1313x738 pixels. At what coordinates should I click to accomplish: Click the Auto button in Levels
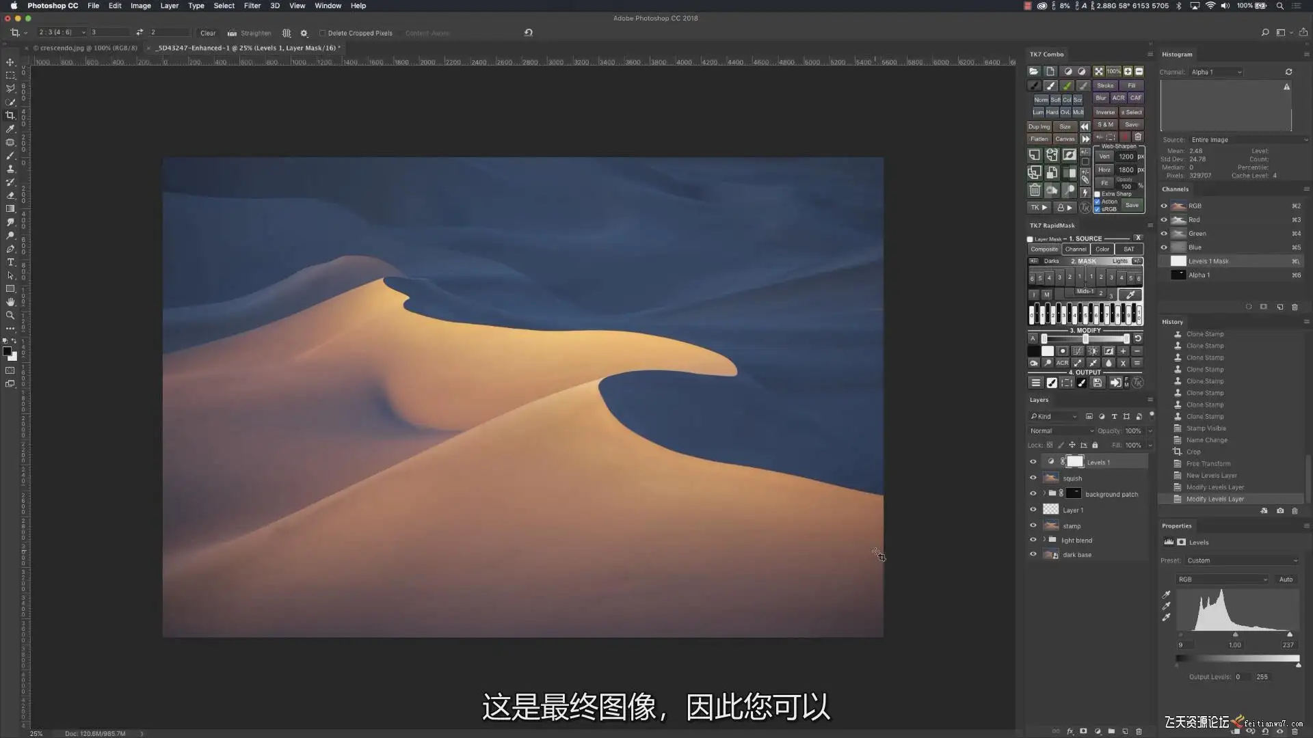tap(1286, 579)
